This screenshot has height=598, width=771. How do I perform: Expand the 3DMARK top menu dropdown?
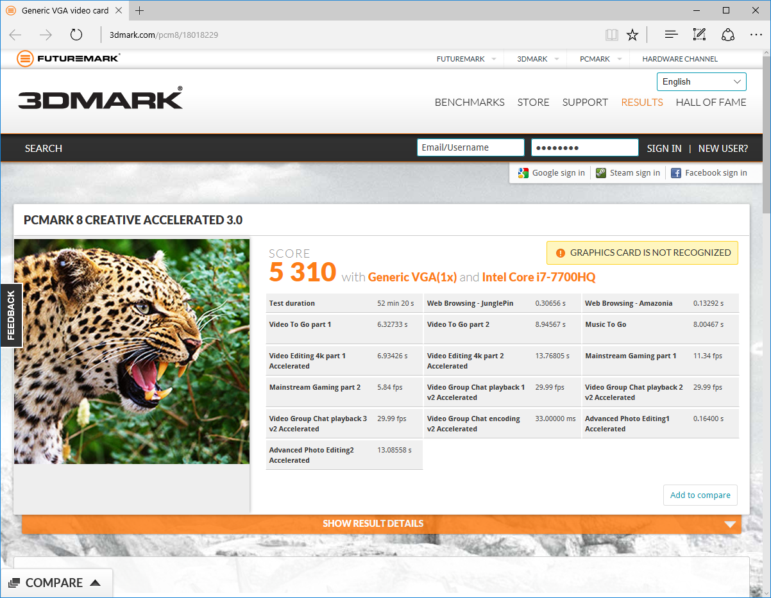557,59
